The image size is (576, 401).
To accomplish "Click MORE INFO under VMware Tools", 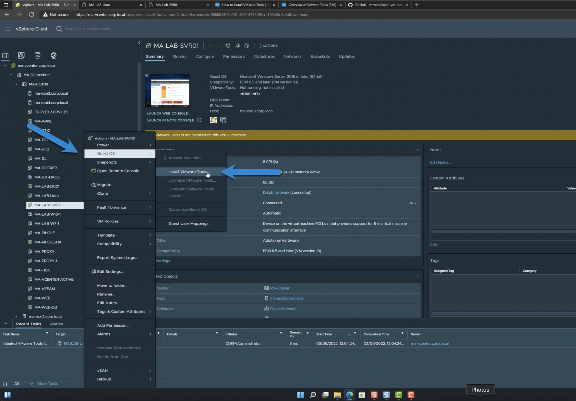I will coord(250,94).
